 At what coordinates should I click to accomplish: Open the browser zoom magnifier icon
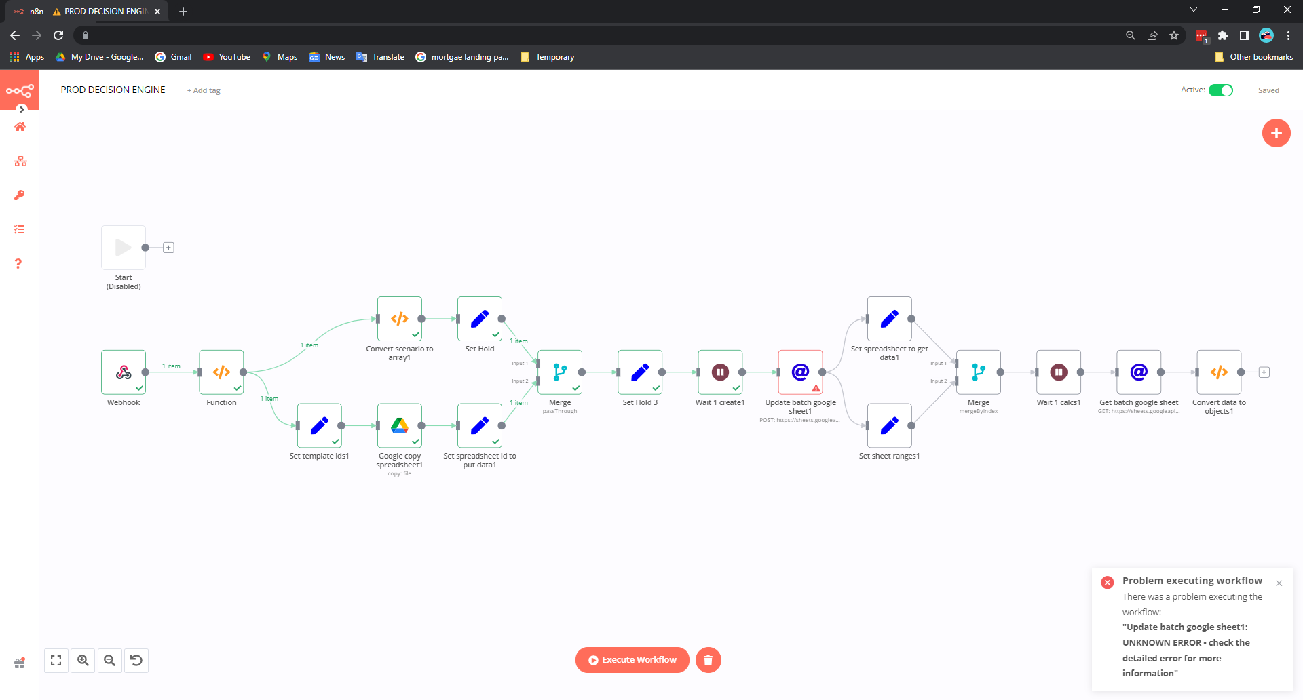click(x=1130, y=35)
